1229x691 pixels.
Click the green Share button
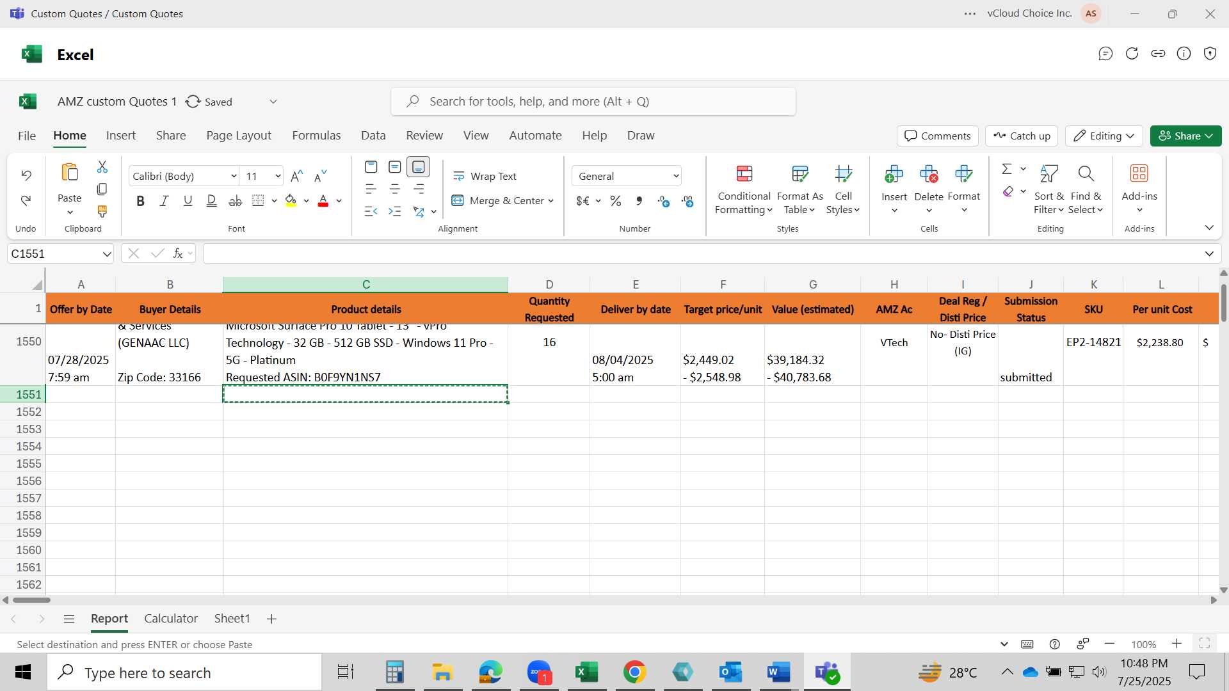(1185, 136)
